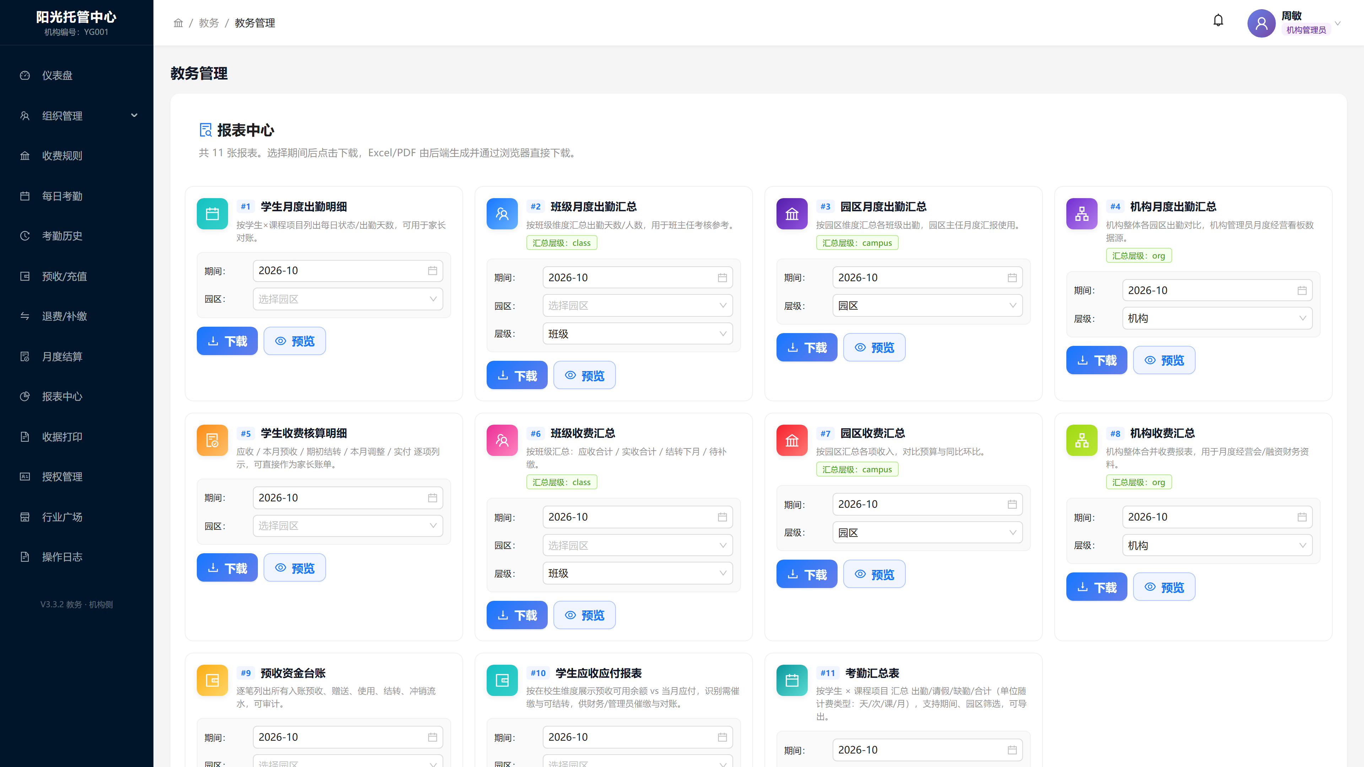Click the red campus icon of report #7

792,440
